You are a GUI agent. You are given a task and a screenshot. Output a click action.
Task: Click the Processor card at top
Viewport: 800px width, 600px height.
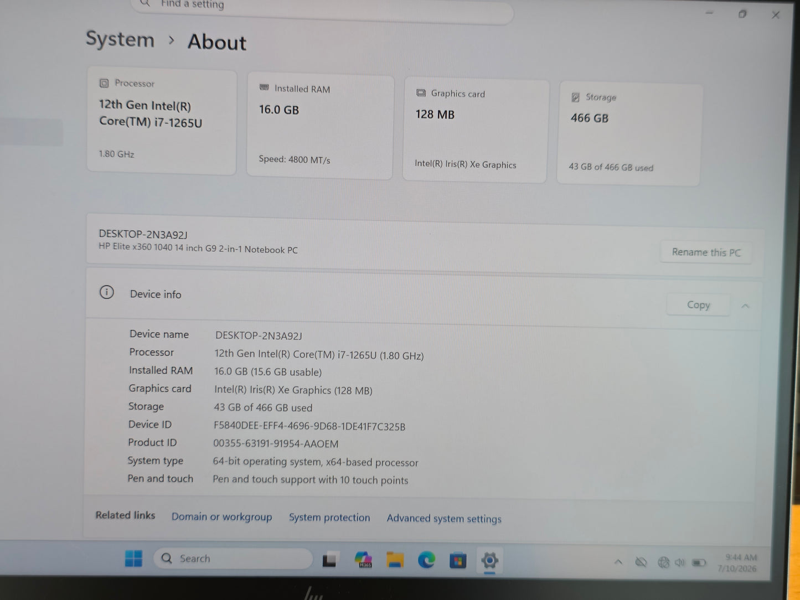point(162,121)
